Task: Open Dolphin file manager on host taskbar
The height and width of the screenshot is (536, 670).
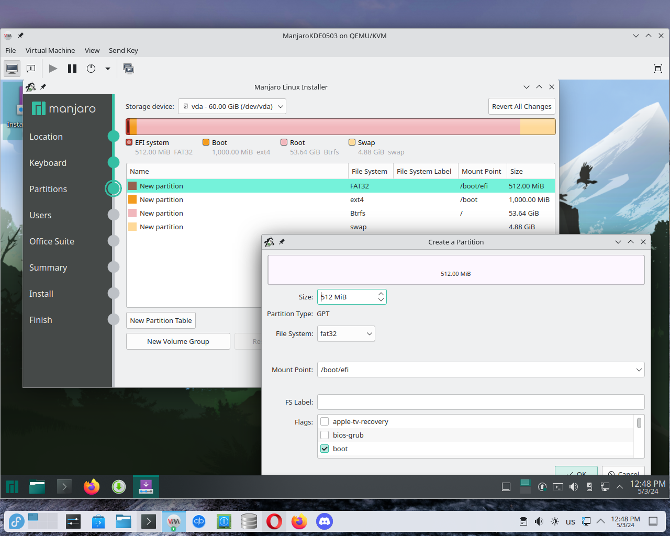Action: tap(123, 521)
